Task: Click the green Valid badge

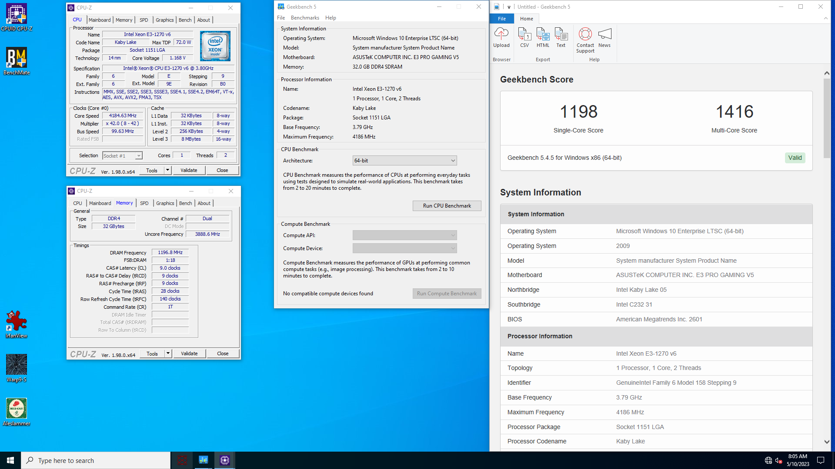Action: pyautogui.click(x=795, y=158)
